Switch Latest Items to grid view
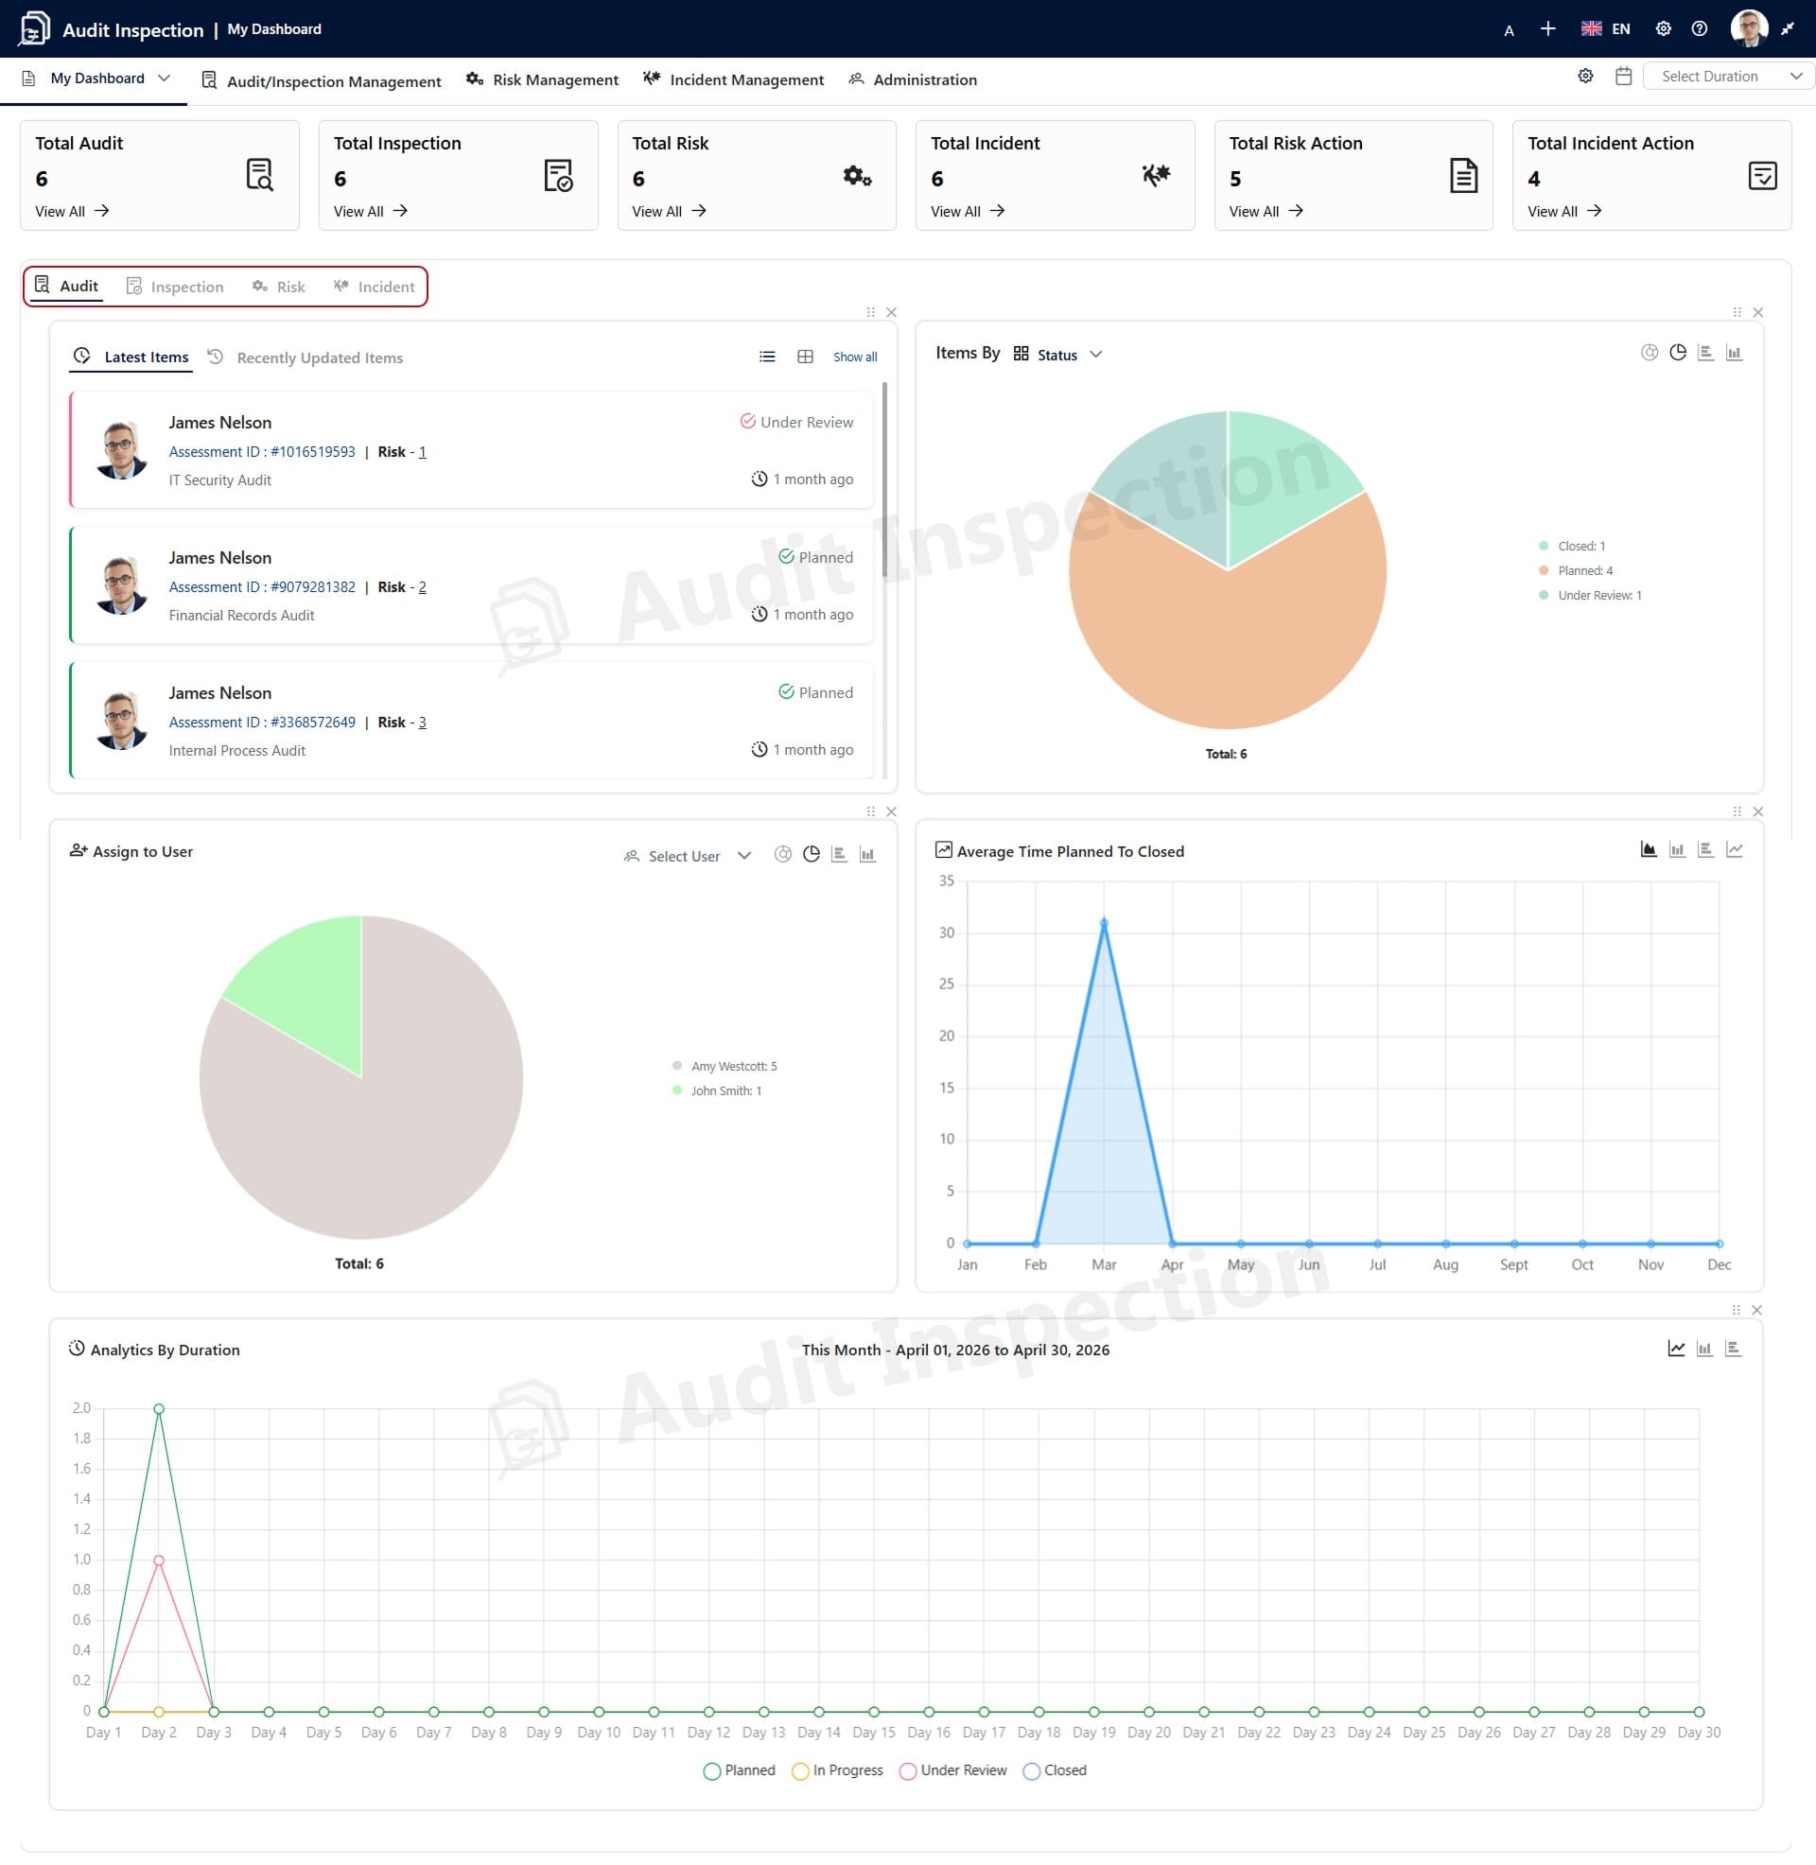Screen dimensions: 1816x1865 click(805, 357)
